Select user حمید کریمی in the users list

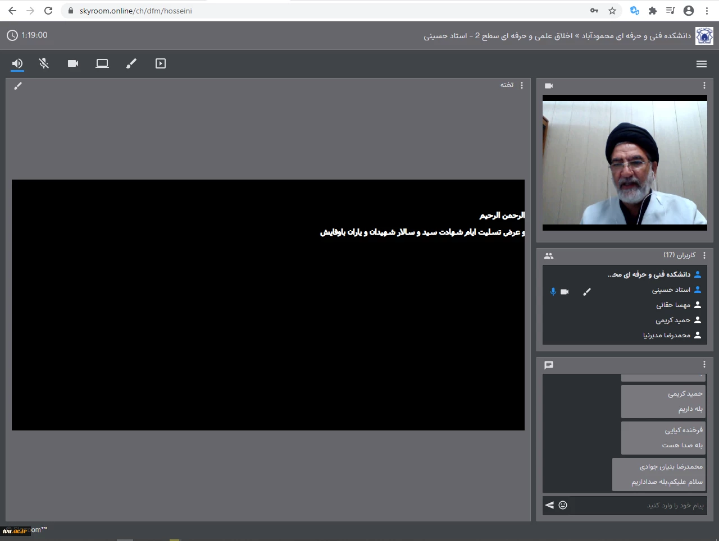coord(673,320)
